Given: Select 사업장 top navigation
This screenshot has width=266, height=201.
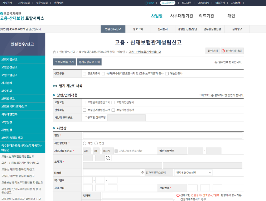Looking at the screenshot, I should point(157,16).
